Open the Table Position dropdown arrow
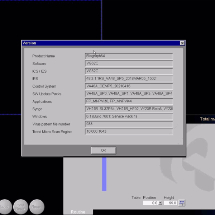This screenshot has width=215, height=215. click(x=160, y=203)
